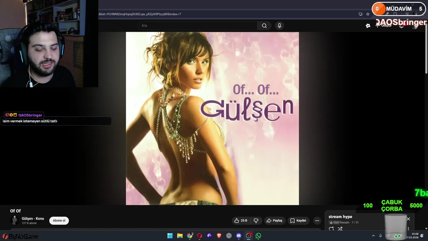This screenshot has height=241, width=428.
Task: Focus the Ara search field
Action: 198,26
